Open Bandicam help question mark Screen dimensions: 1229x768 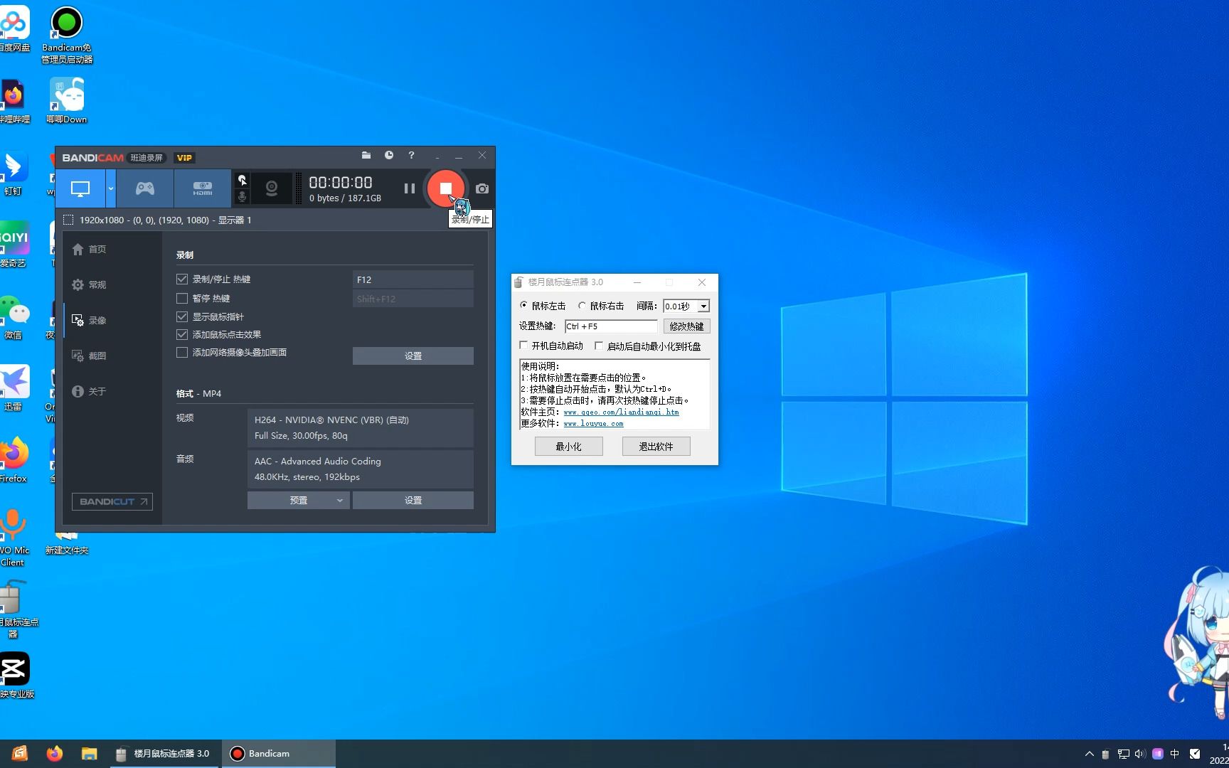(411, 155)
